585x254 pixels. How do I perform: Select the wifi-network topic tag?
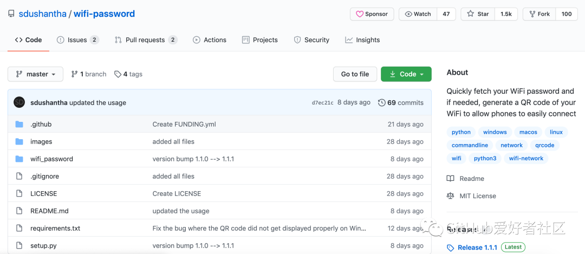click(526, 158)
